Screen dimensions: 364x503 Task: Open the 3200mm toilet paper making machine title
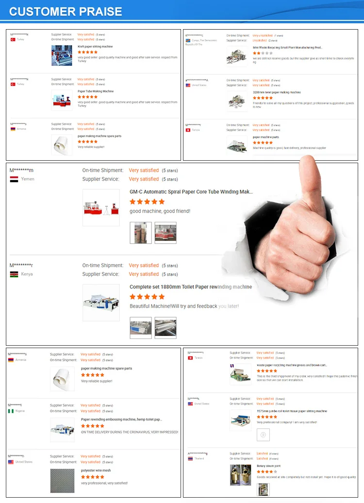tap(277, 92)
